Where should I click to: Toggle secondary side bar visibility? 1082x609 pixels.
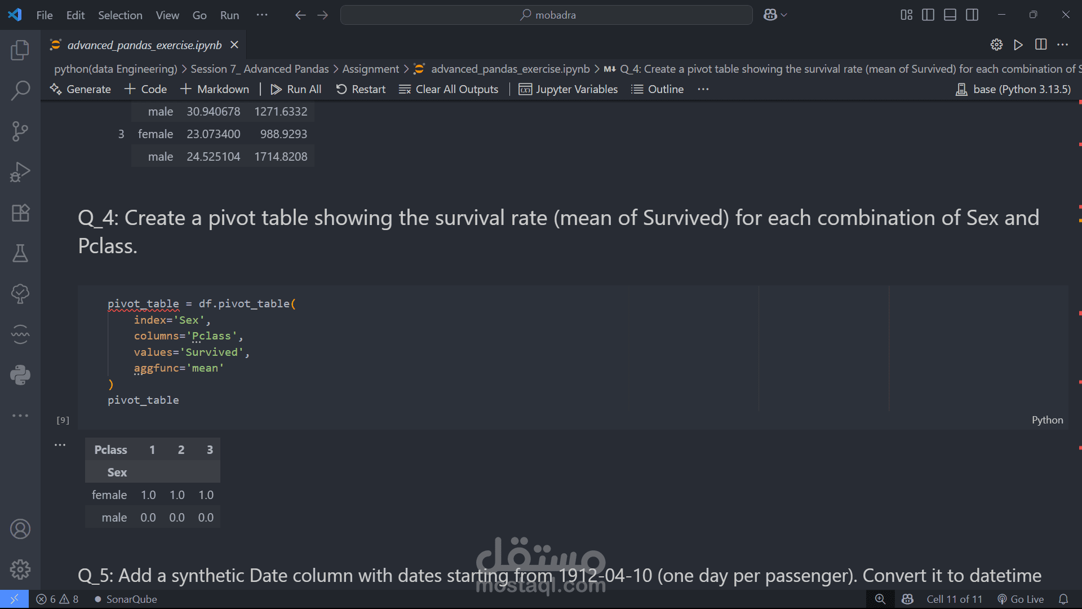point(972,15)
